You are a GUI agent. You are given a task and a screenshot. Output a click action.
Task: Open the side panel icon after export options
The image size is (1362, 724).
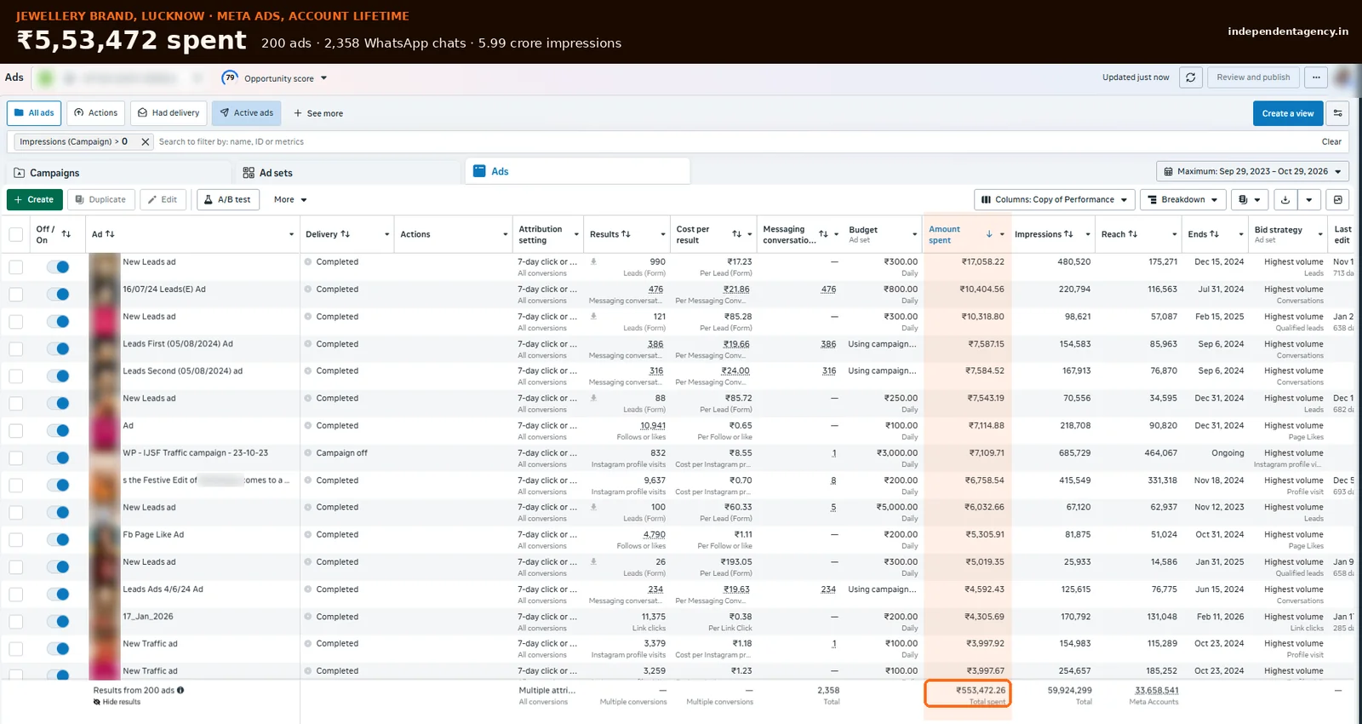tap(1337, 199)
